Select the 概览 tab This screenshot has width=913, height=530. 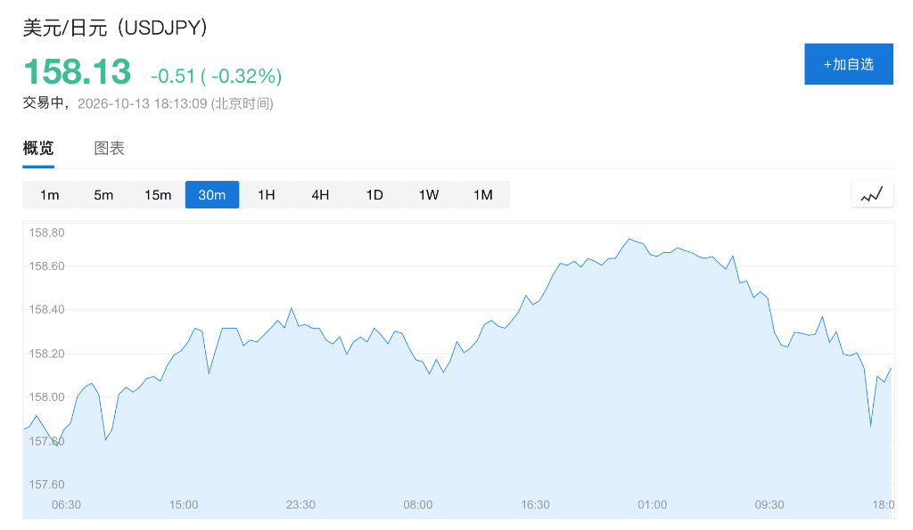[38, 149]
